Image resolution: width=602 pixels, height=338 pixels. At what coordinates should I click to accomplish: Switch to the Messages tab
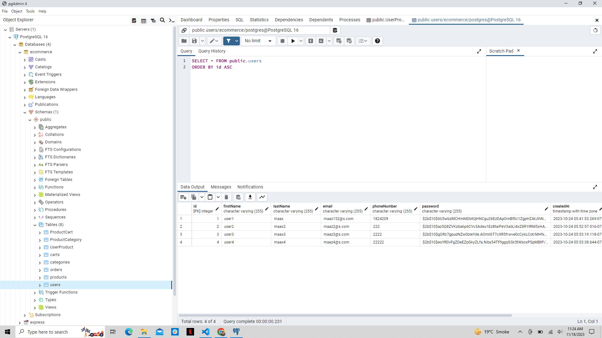tap(221, 187)
